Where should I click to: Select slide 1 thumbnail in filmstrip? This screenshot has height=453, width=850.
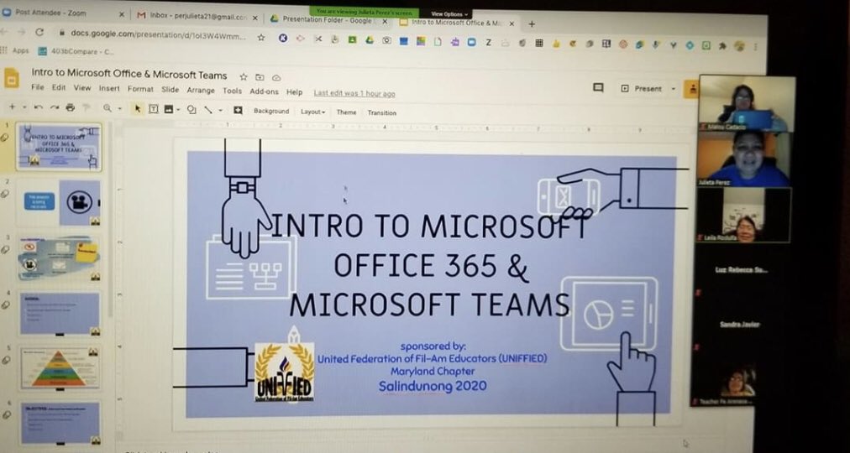click(x=59, y=147)
